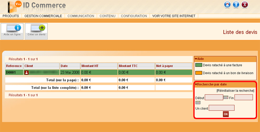Open the calendar picker for the Fin date

click(x=198, y=103)
